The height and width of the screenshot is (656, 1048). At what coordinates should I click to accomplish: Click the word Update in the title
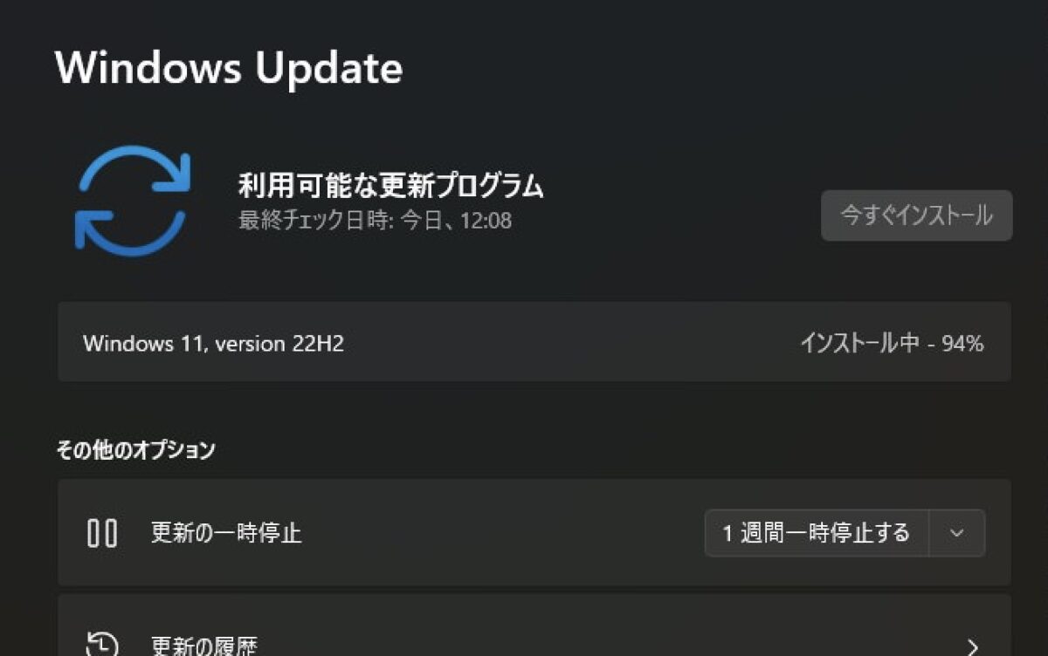coord(329,68)
